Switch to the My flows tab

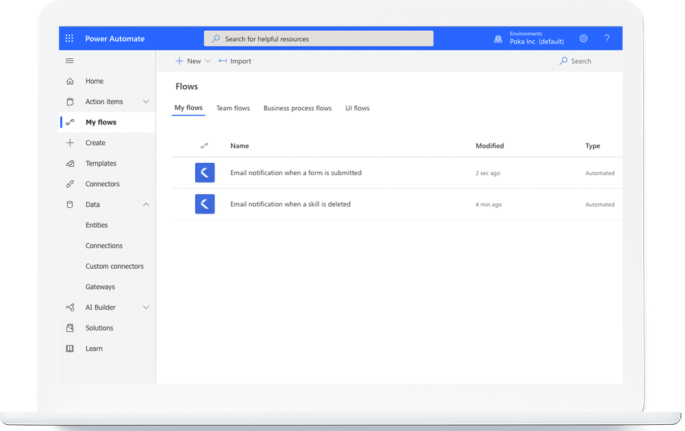(x=189, y=108)
